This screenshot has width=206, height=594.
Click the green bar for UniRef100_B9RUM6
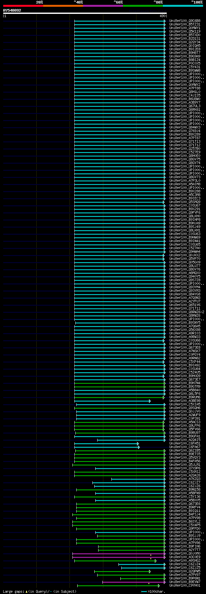pos(119,397)
